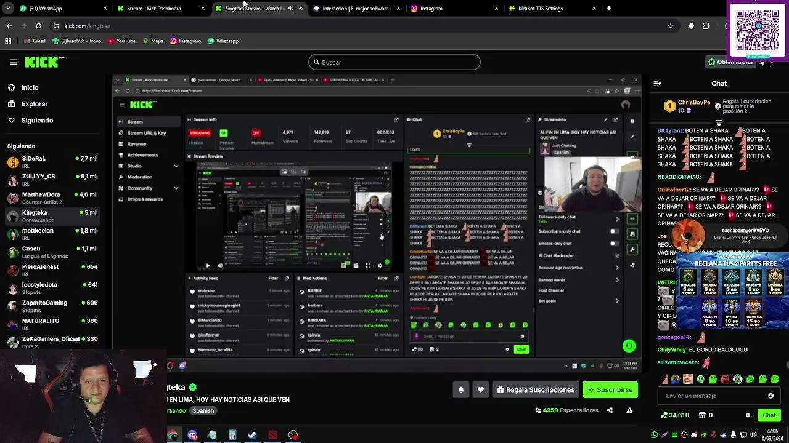Image resolution: width=789 pixels, height=443 pixels.
Task: Click the report warning triangle icon
Action: 629,410
